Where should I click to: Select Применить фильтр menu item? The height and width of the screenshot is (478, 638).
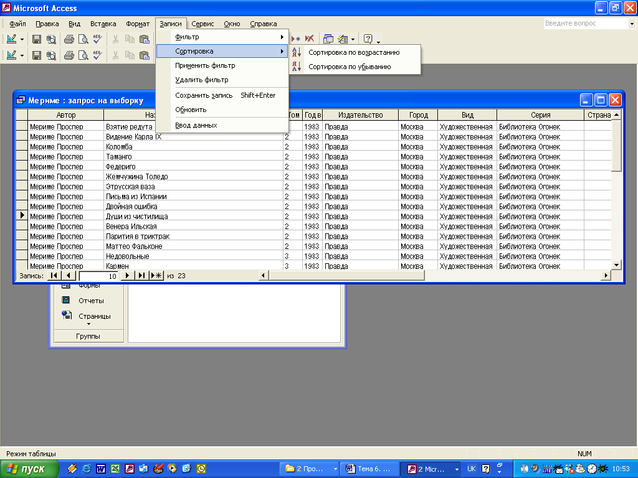click(x=222, y=65)
